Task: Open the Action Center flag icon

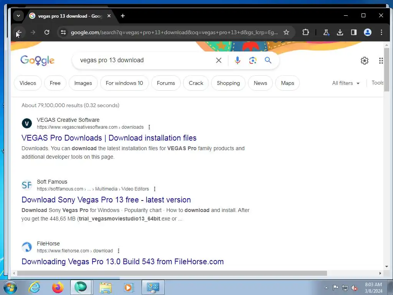Action: [335, 288]
